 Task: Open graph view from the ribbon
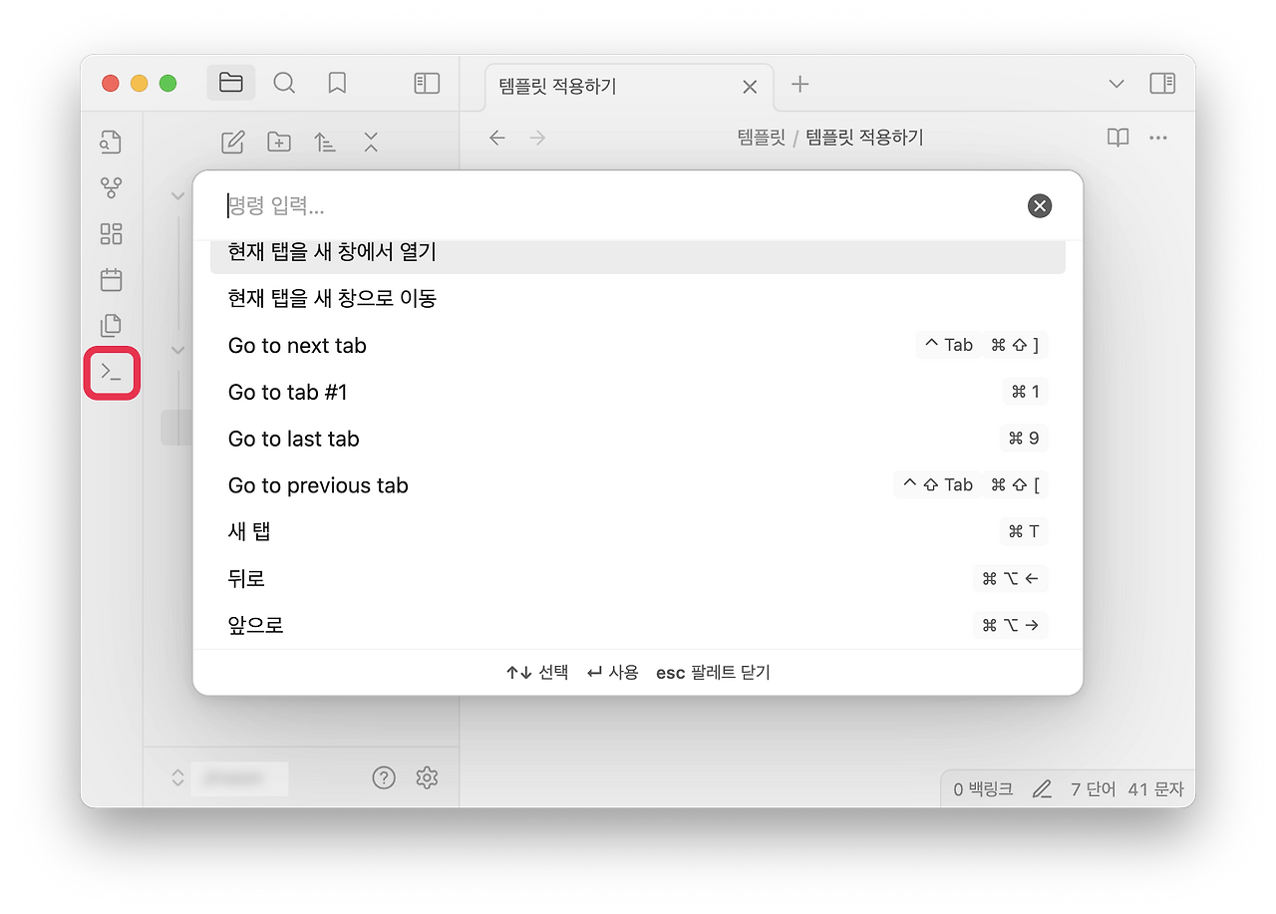(x=111, y=187)
